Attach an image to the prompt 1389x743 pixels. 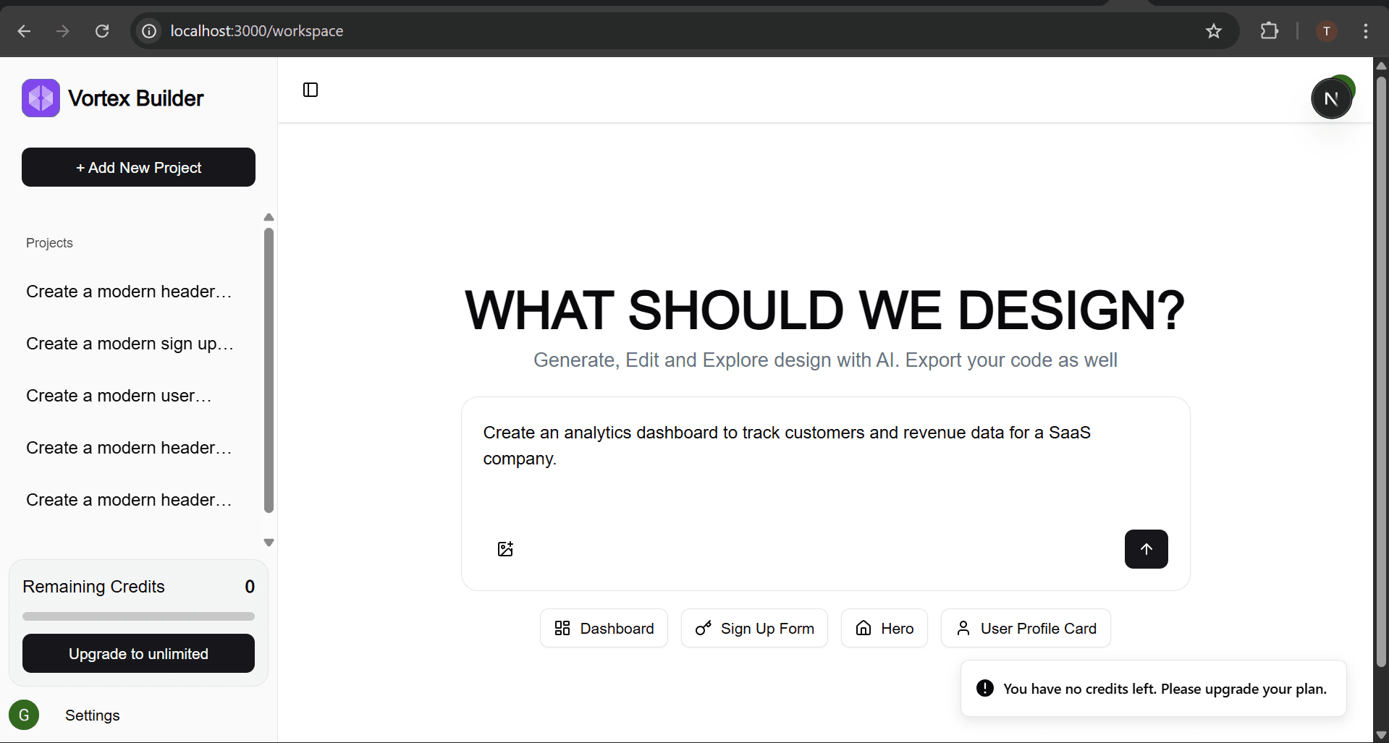505,549
